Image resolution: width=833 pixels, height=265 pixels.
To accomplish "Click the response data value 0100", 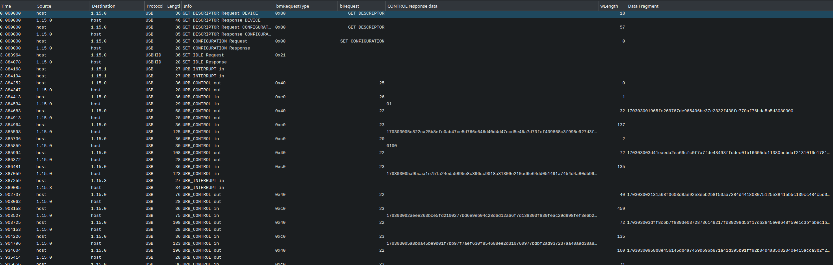I will click(392, 146).
